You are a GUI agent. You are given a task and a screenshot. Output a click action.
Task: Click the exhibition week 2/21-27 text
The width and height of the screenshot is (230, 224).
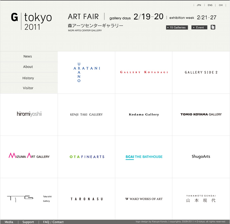pos(193,18)
